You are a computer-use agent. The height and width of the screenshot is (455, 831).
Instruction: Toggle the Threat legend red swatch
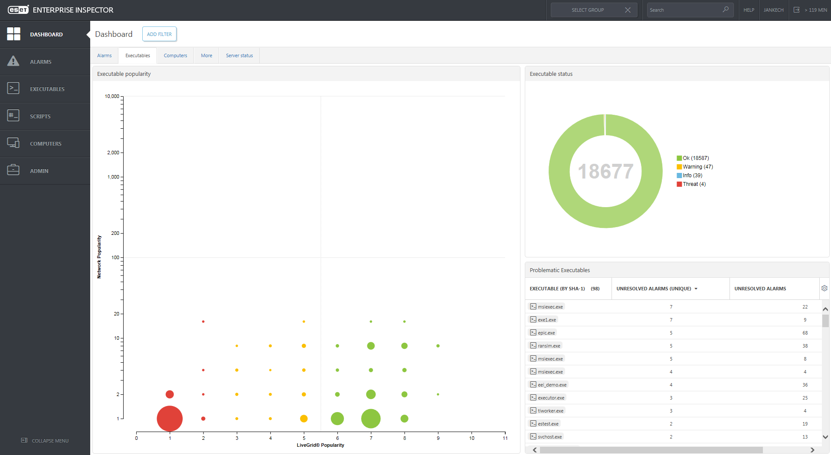pos(679,184)
